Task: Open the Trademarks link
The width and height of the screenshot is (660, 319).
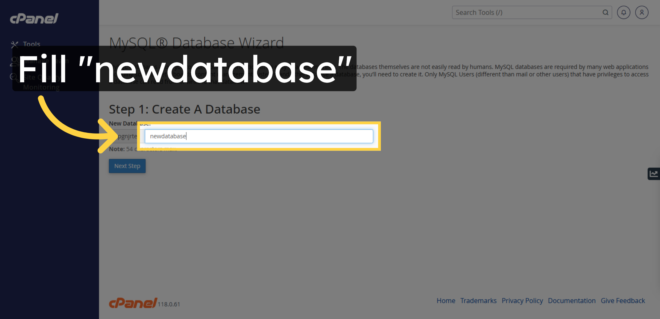Action: (x=479, y=301)
